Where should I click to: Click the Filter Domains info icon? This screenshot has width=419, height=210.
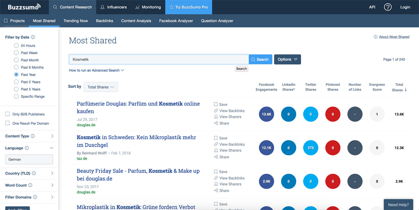35,197
